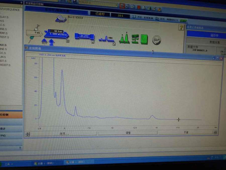The image size is (226, 170).
Task: Select 90307.S in the sequence list
Action: (x=5, y=65)
